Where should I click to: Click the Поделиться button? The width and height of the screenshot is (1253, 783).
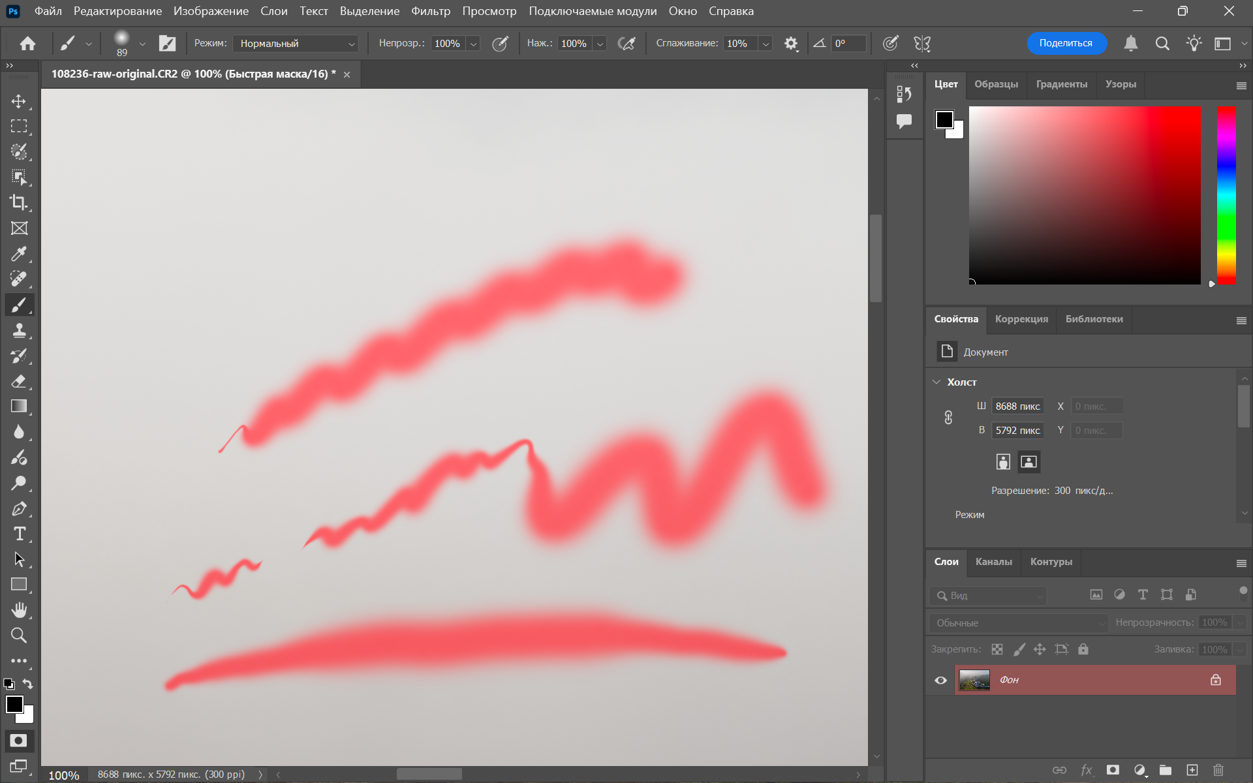tap(1066, 43)
